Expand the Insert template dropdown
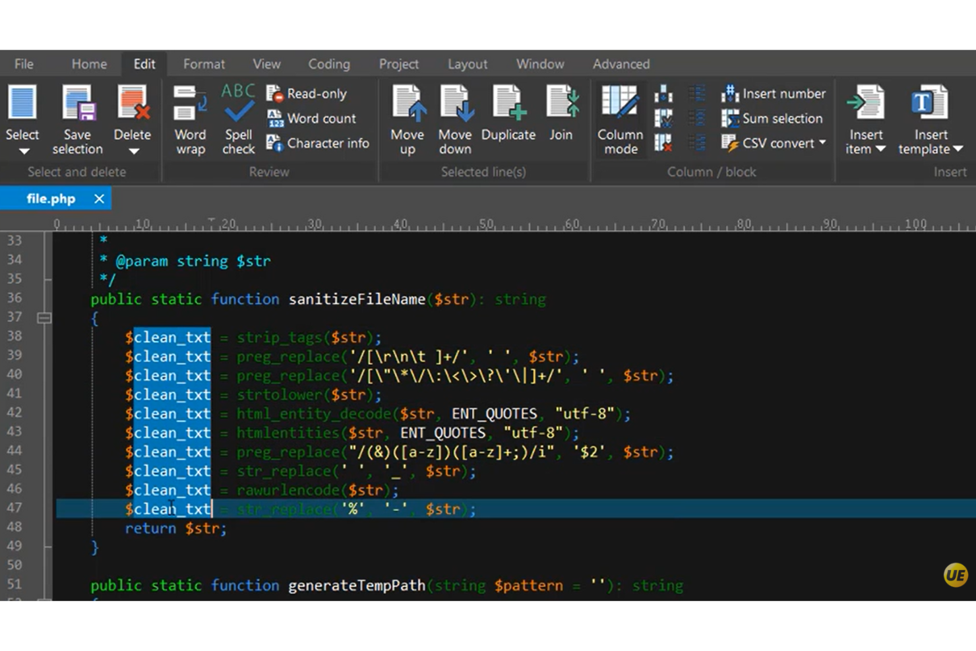Viewport: 976px width, 651px height. point(958,150)
